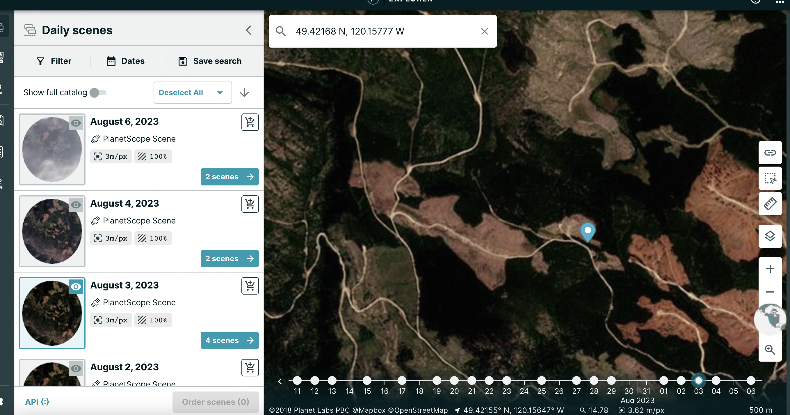This screenshot has width=790, height=415.
Task: Click Save search
Action: click(x=210, y=61)
